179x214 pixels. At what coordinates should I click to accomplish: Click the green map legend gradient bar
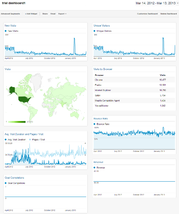point(17,122)
